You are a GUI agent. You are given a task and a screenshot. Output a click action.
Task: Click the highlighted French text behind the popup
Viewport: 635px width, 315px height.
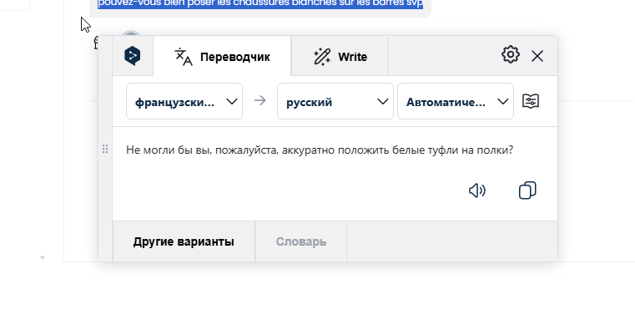point(260,3)
